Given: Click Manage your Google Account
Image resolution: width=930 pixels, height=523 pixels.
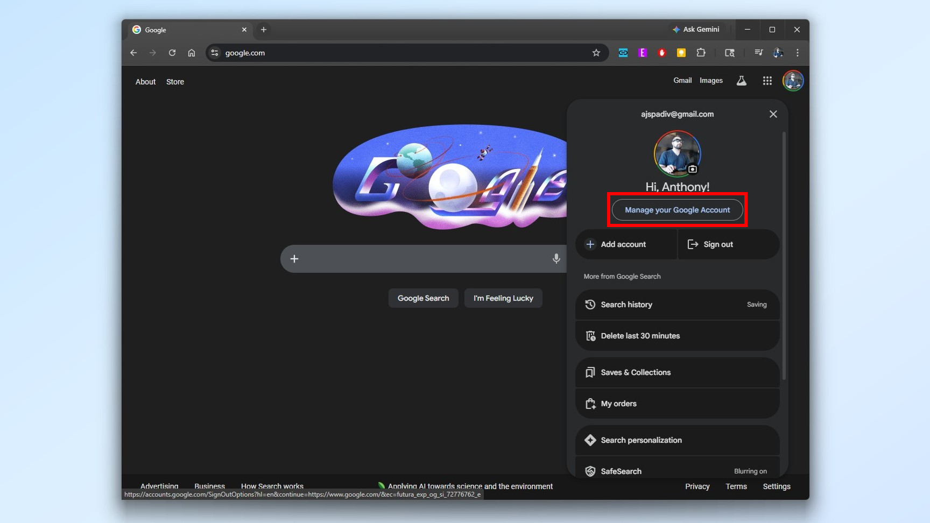Looking at the screenshot, I should point(677,210).
